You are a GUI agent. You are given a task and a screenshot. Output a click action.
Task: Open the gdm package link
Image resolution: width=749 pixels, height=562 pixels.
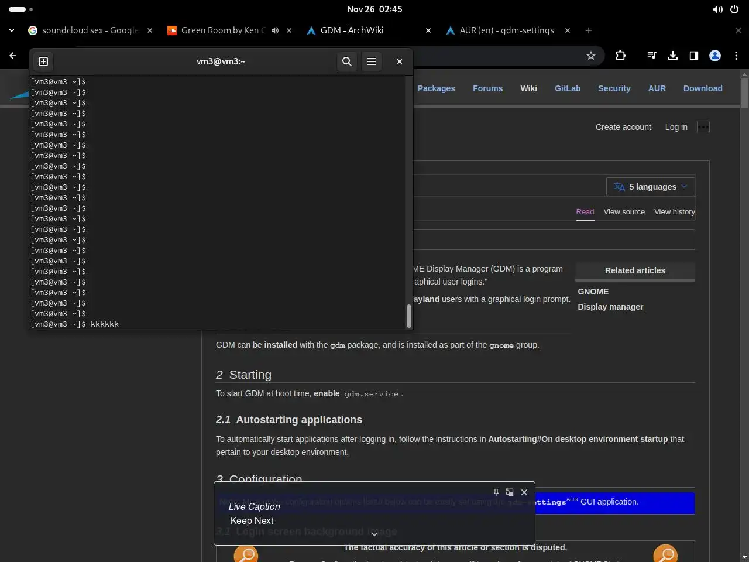338,345
